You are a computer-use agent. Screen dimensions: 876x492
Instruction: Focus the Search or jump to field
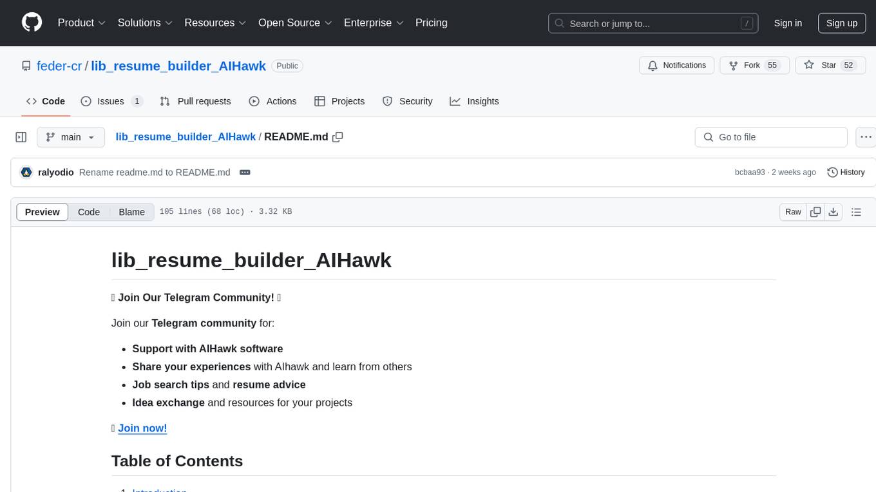point(653,23)
